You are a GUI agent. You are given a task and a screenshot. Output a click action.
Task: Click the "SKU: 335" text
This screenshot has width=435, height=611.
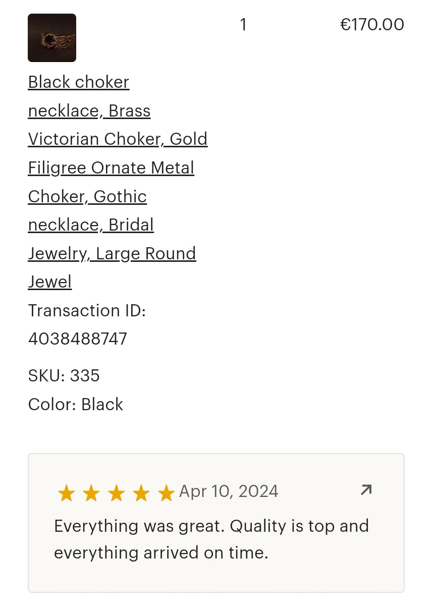64,375
